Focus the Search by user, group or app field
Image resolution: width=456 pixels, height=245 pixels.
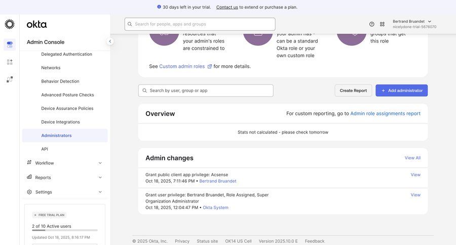coord(206,91)
